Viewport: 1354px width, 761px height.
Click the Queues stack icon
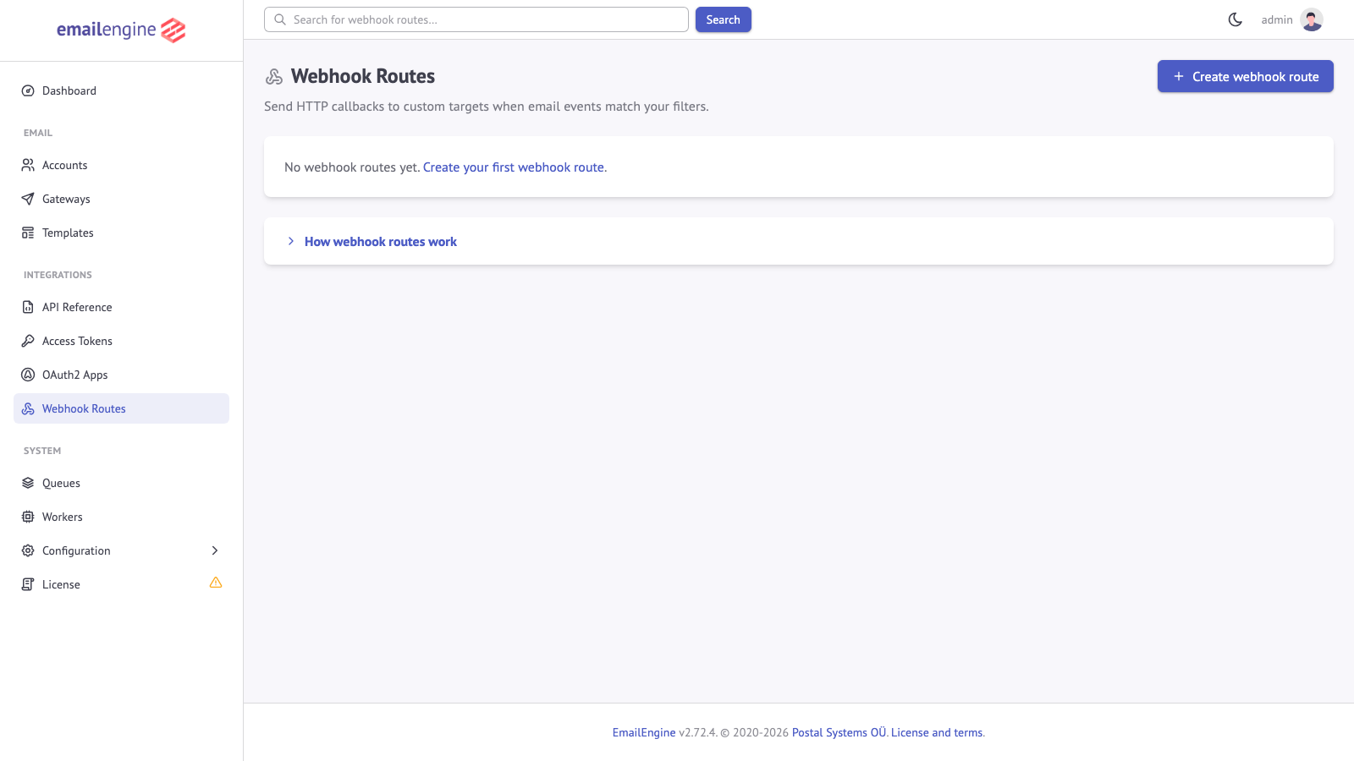pyautogui.click(x=28, y=483)
